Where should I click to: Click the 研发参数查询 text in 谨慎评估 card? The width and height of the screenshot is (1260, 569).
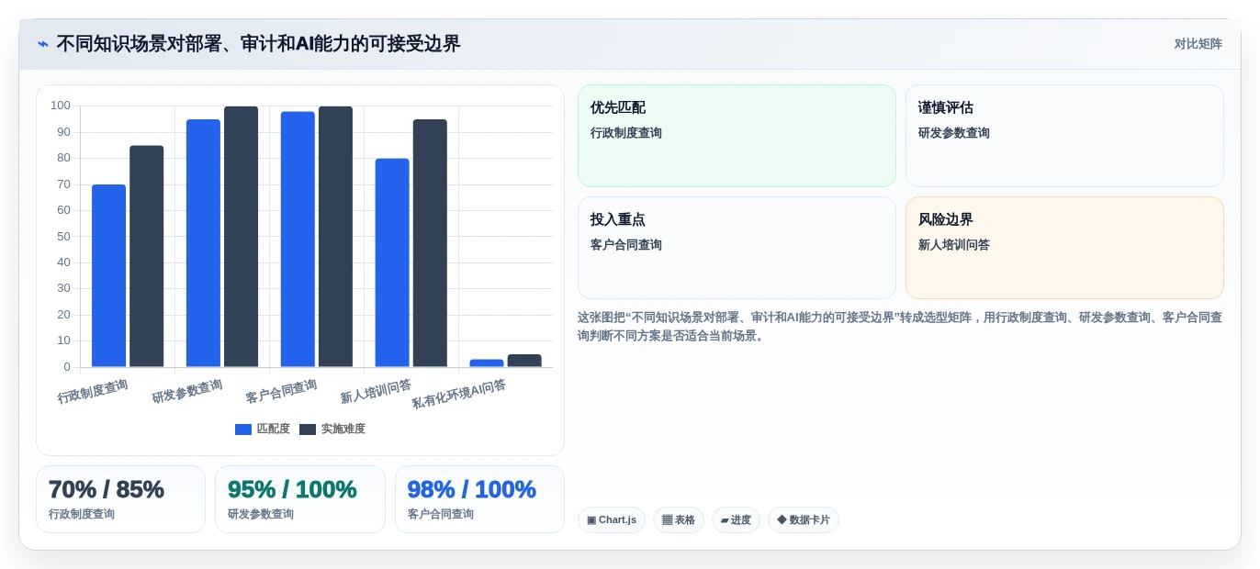pos(954,133)
